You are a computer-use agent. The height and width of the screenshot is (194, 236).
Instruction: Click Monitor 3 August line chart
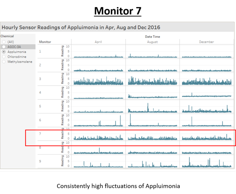[152, 81]
